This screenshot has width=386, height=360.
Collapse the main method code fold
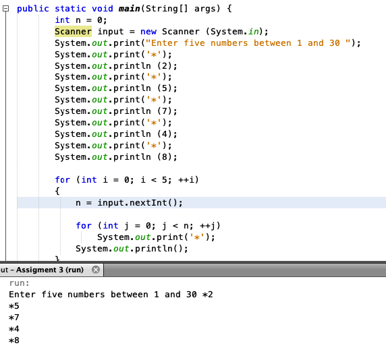pos(5,9)
